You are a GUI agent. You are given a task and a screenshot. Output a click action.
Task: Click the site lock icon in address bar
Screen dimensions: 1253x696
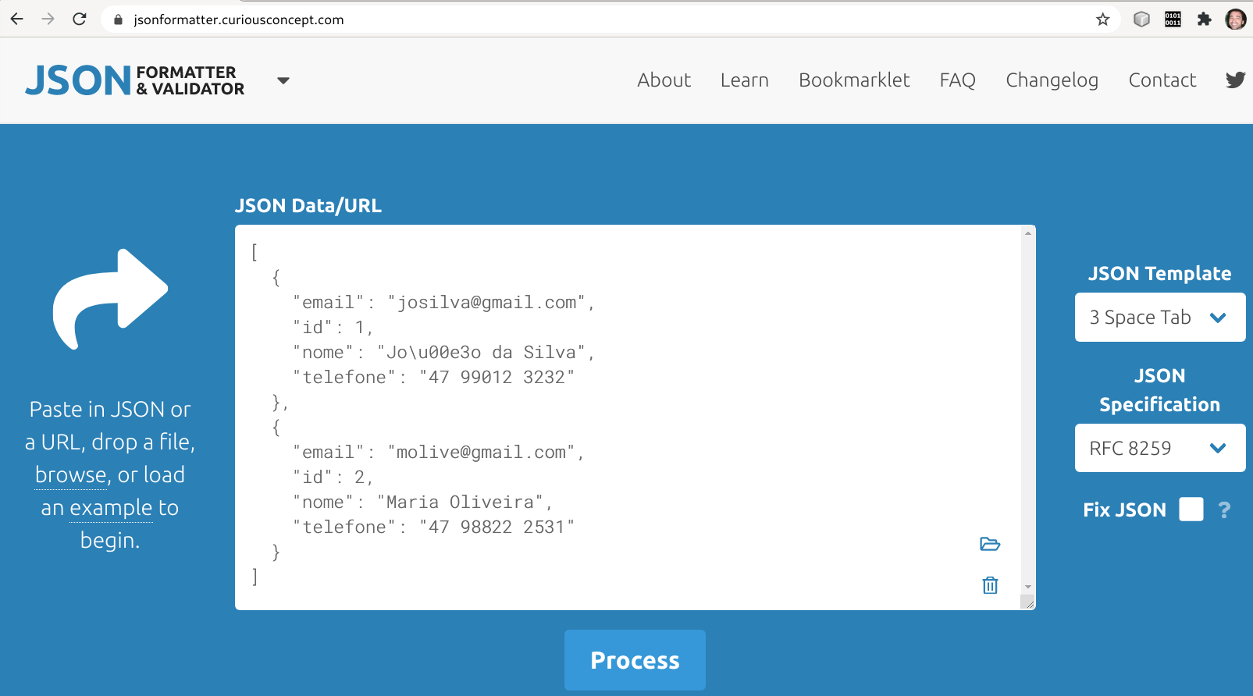coord(119,20)
